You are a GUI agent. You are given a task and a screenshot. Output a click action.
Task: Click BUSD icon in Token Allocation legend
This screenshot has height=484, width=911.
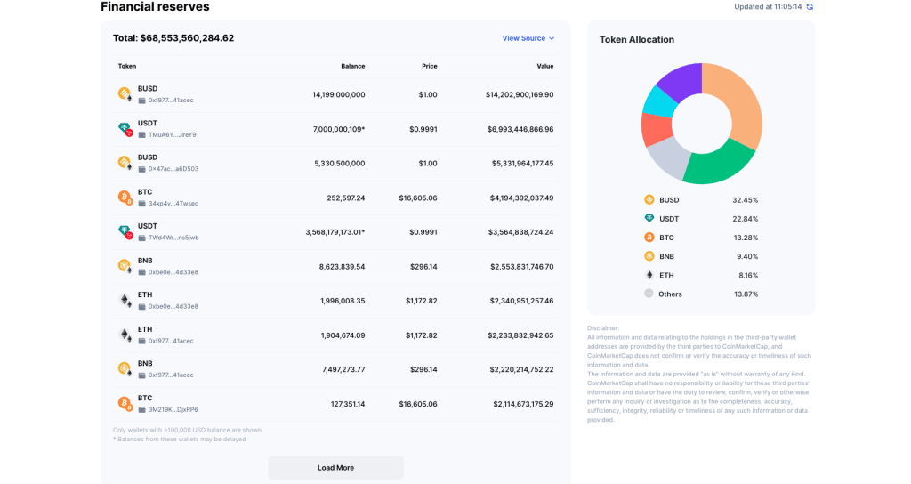[x=649, y=200]
